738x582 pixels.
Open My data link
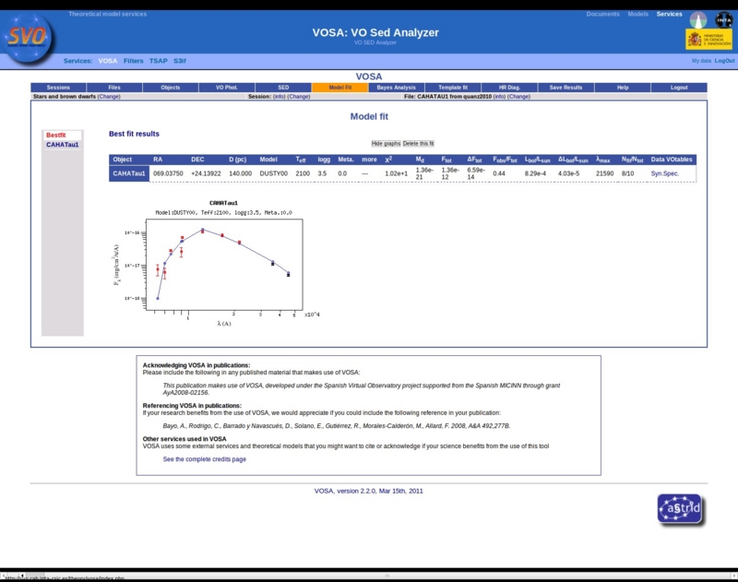click(701, 61)
